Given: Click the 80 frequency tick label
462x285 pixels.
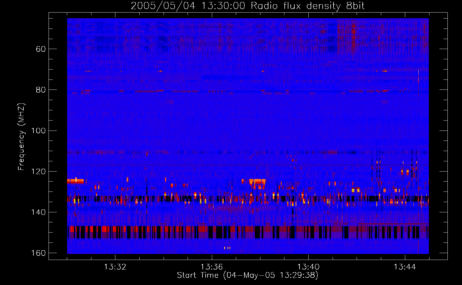Looking at the screenshot, I should pyautogui.click(x=41, y=90).
